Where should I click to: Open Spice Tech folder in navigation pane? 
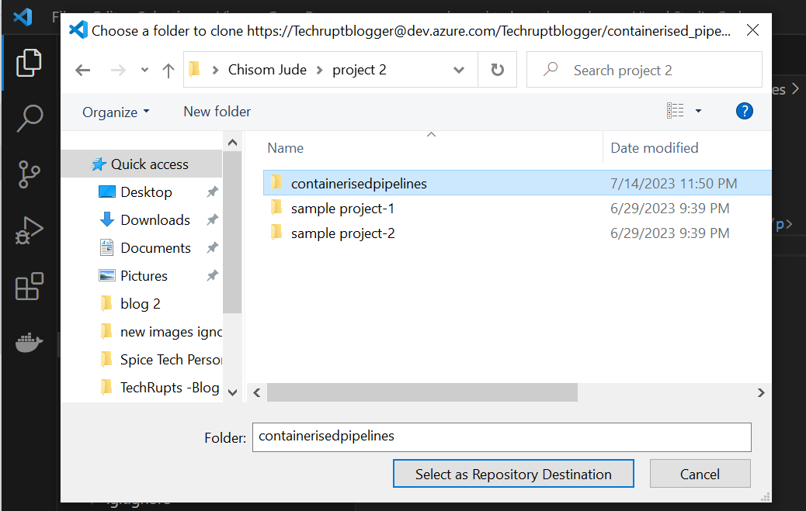click(161, 360)
